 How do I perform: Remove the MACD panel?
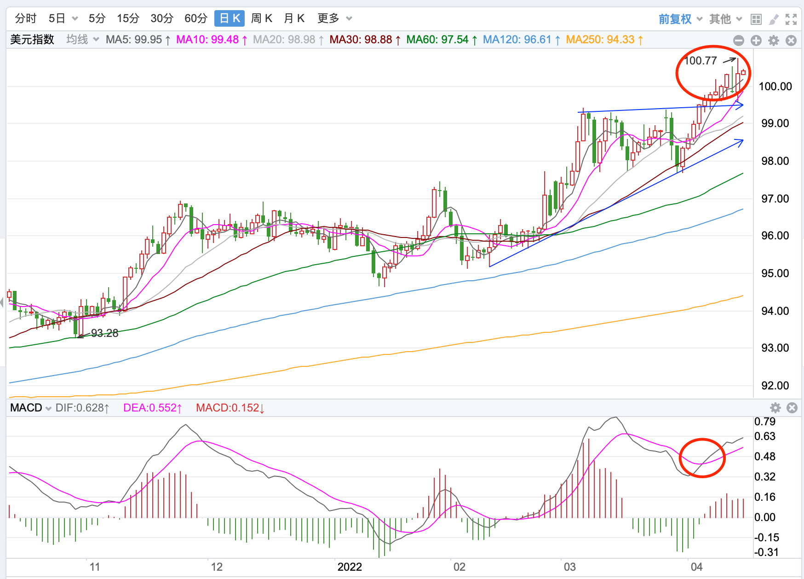click(792, 408)
